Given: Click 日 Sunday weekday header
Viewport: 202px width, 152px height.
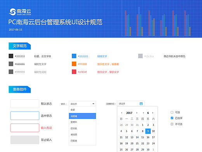Looking at the screenshot, I should point(121,119).
